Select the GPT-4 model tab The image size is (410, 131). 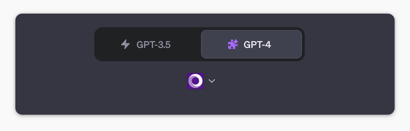[x=251, y=44]
